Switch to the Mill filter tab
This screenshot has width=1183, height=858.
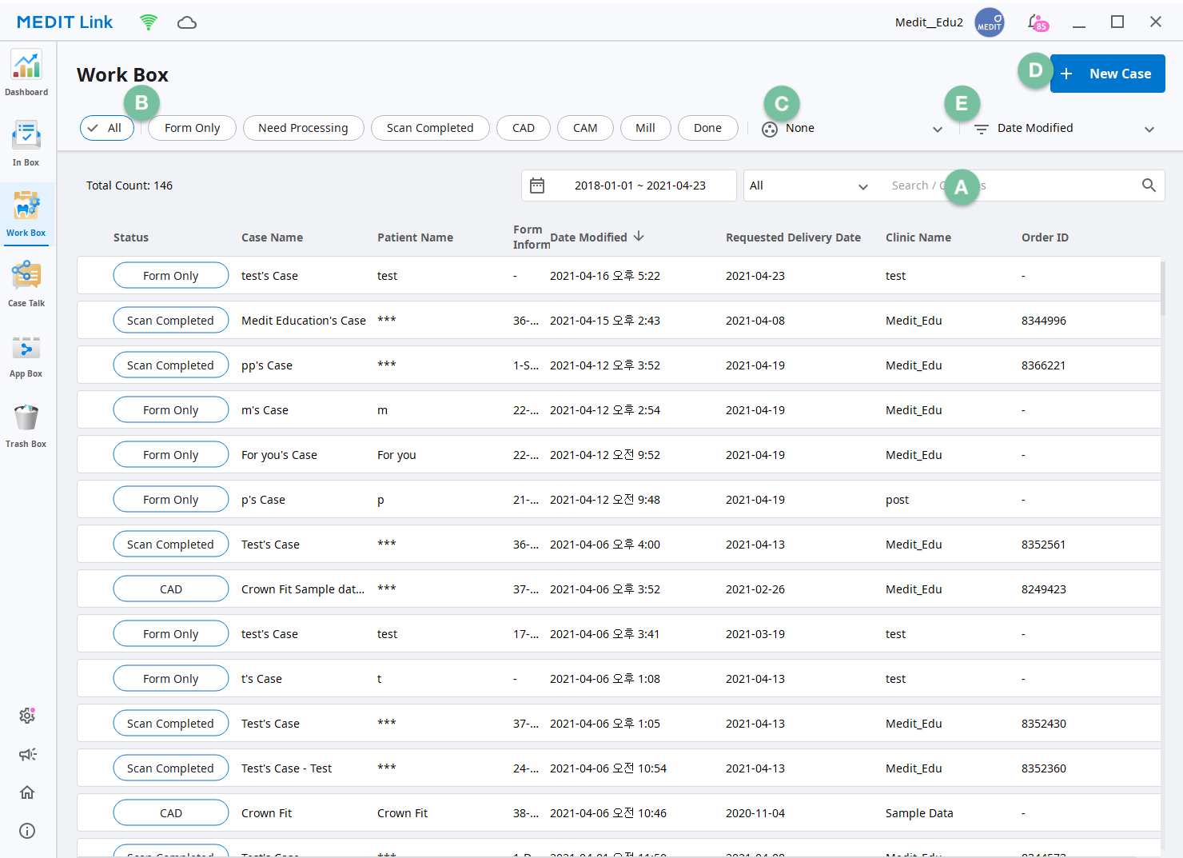coord(645,128)
